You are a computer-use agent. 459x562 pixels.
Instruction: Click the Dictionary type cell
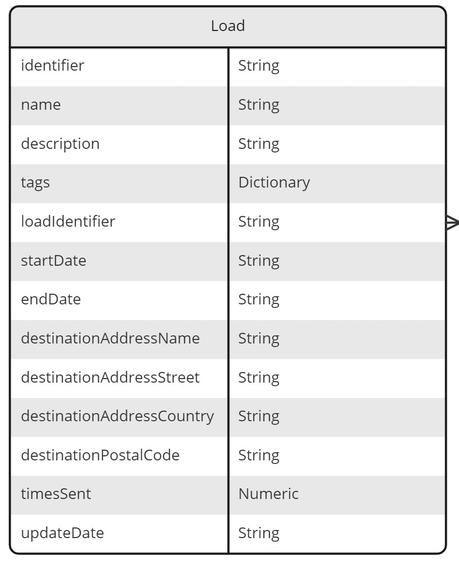[x=337, y=183]
